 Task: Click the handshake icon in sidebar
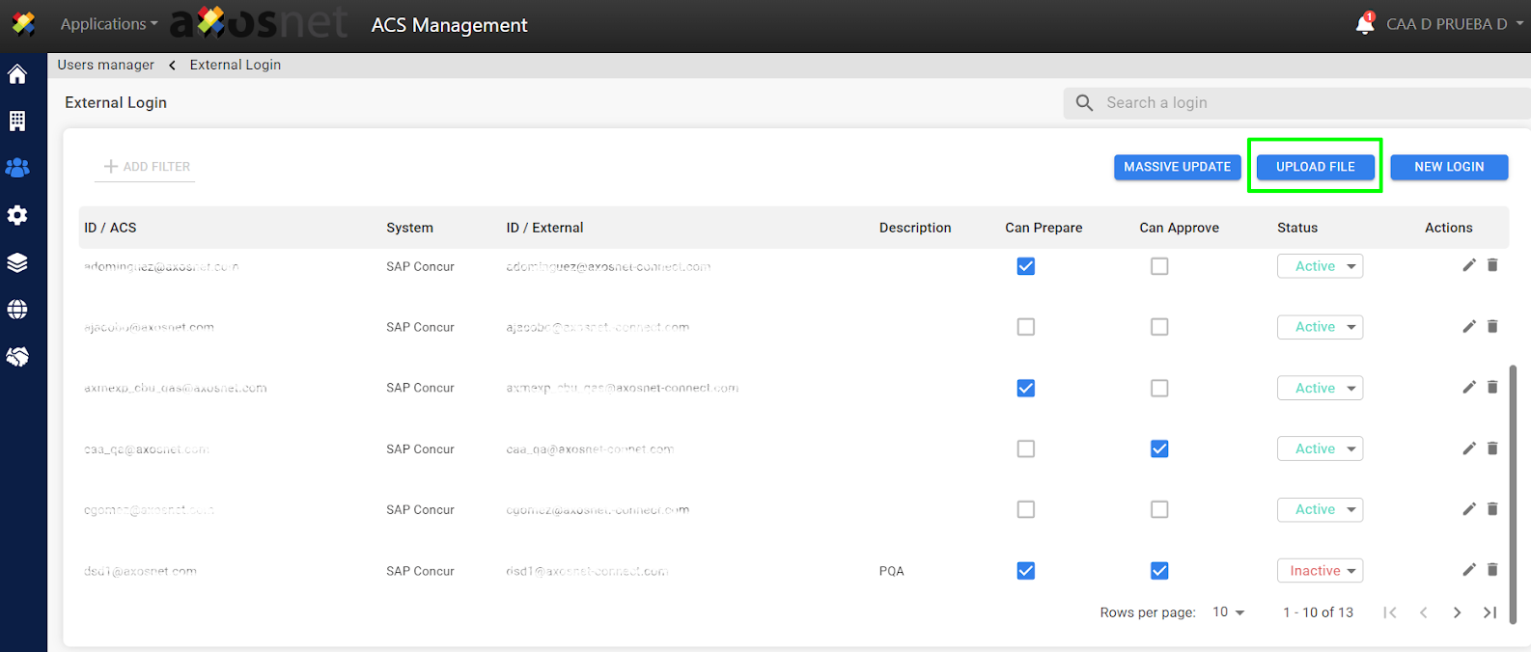click(x=17, y=357)
